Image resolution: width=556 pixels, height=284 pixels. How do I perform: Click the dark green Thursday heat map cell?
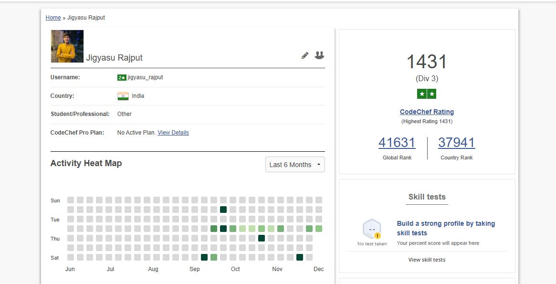[x=262, y=238]
